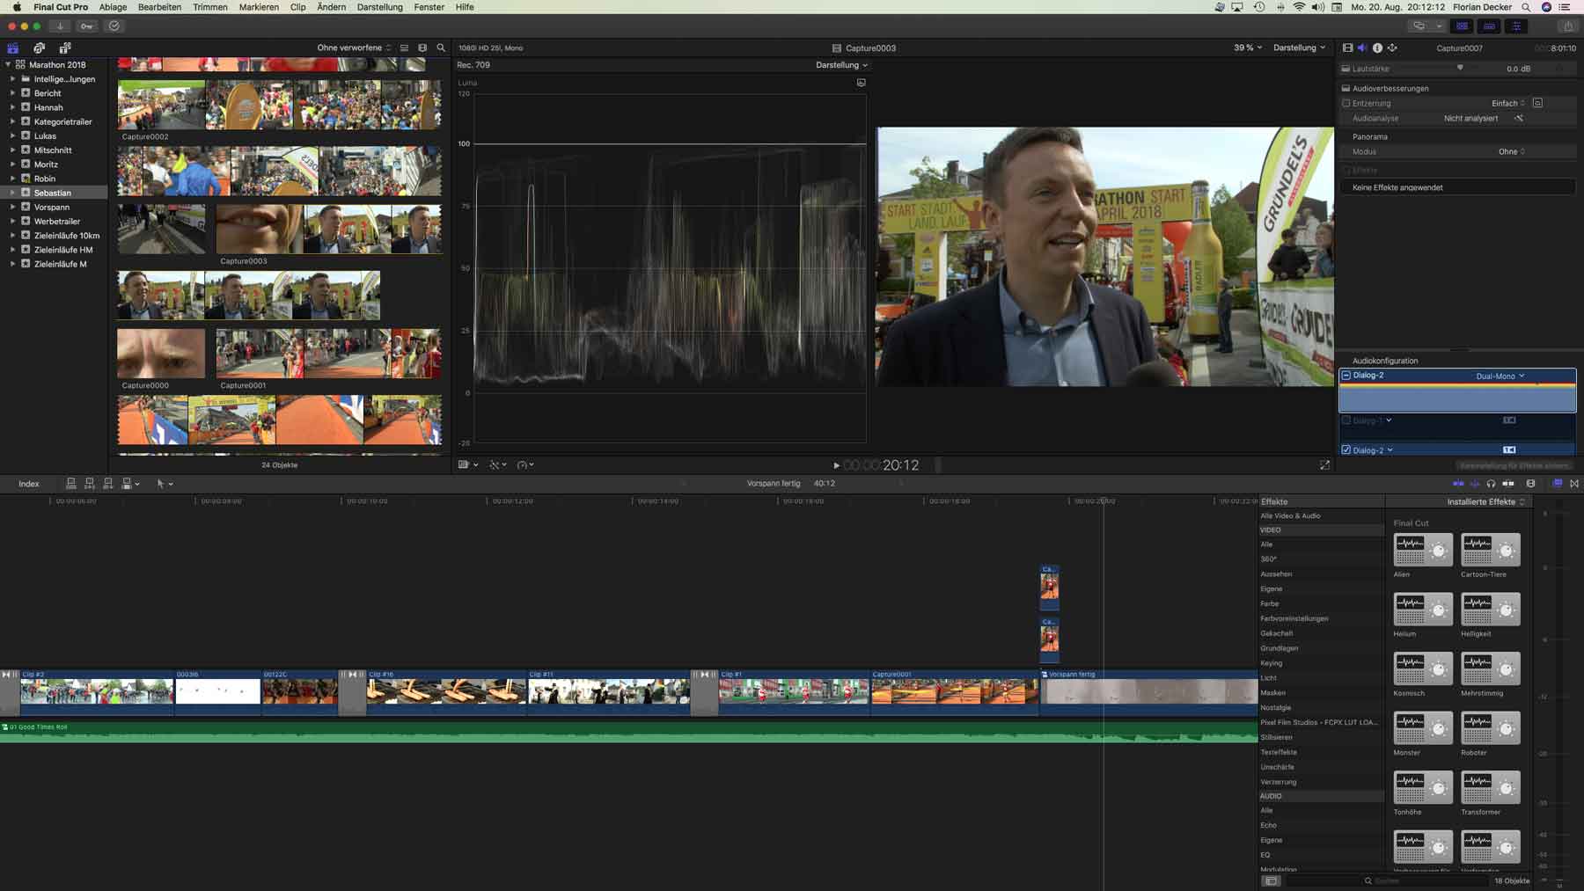Screen dimensions: 1584x891
Task: Show background tasks checkmark icon
Action: 114,26
